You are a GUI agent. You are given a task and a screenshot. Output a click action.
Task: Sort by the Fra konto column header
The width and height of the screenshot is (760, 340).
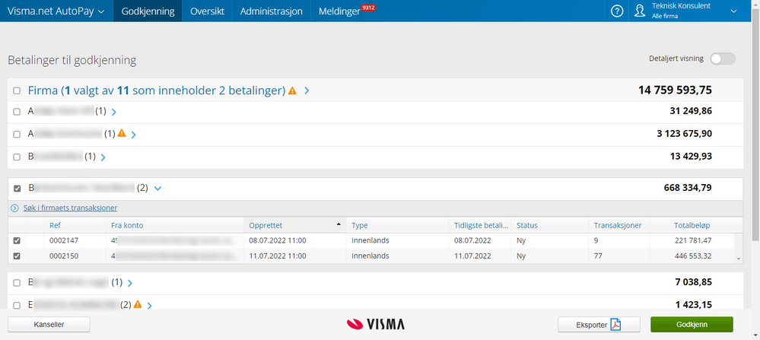coord(174,225)
